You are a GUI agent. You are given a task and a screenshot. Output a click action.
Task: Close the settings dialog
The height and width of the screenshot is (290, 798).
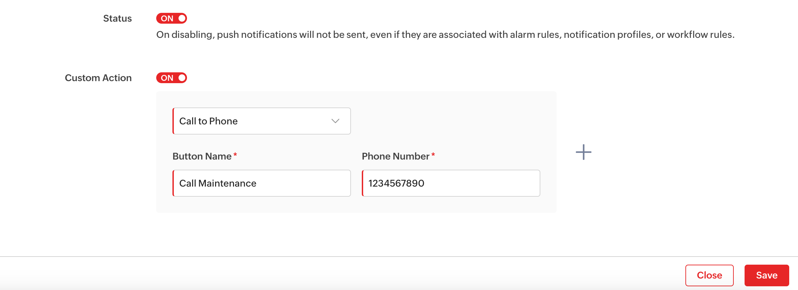(x=709, y=275)
